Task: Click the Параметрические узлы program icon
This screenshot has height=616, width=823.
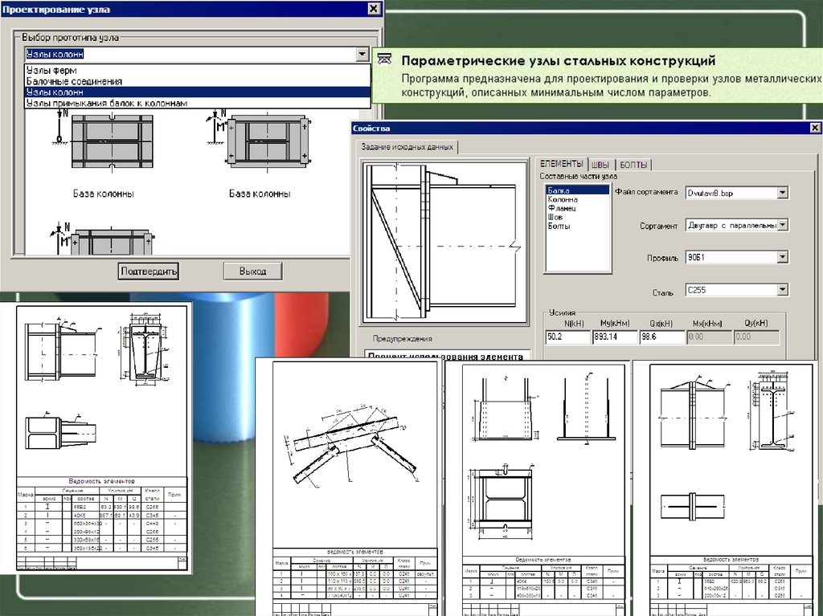Action: click(385, 59)
